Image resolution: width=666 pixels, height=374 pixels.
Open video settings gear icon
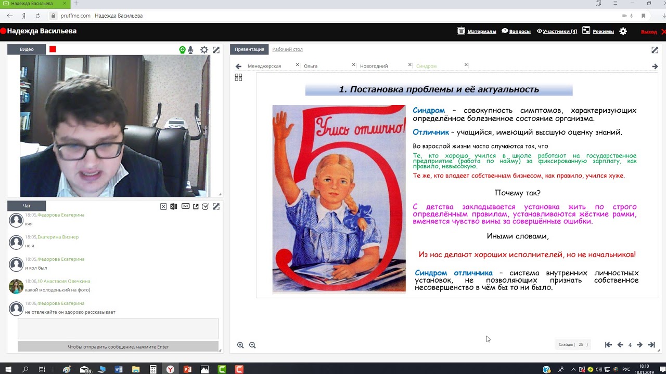[204, 50]
